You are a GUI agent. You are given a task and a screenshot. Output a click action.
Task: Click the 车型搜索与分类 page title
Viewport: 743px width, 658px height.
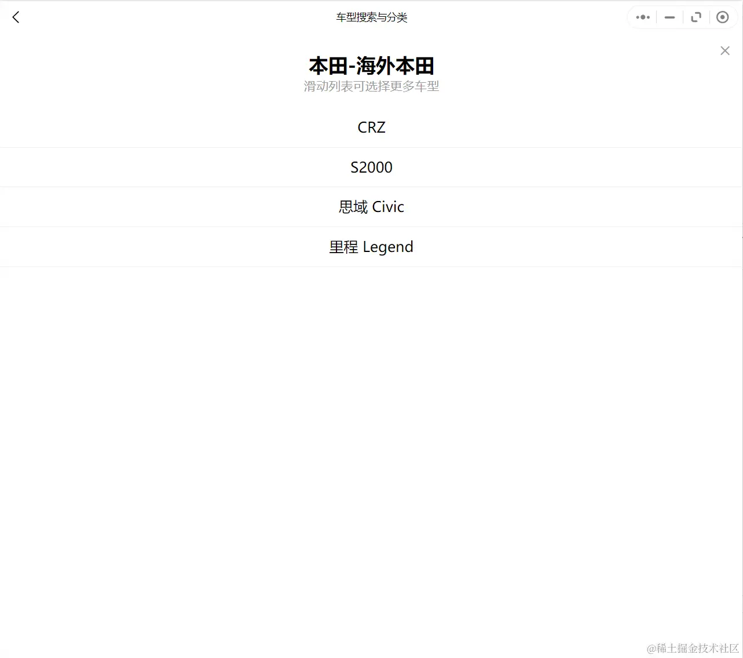click(x=371, y=17)
